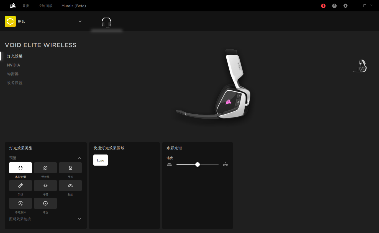This screenshot has width=379, height=233.
Task: Go to 设备设置 device settings
Action: pos(15,83)
